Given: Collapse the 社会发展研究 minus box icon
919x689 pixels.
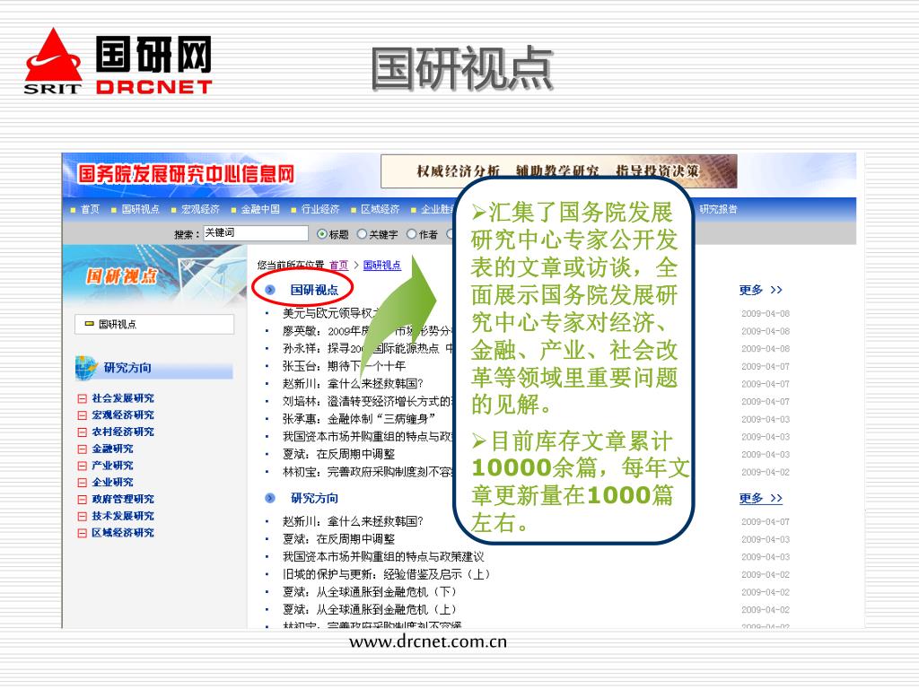Looking at the screenshot, I should pyautogui.click(x=82, y=398).
